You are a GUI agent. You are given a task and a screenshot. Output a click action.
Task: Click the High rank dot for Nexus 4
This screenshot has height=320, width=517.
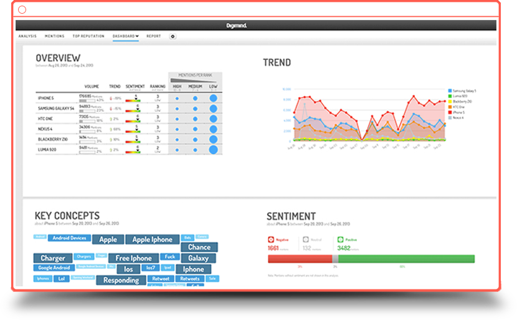pyautogui.click(x=177, y=129)
